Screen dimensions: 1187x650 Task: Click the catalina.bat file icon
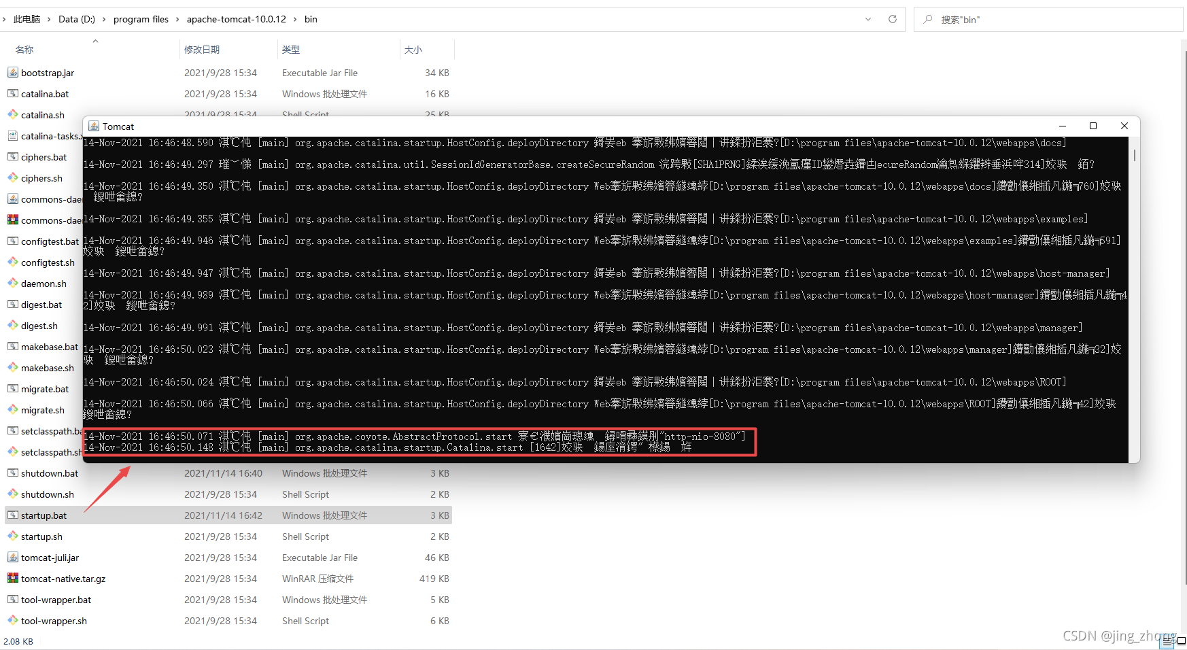coord(13,94)
